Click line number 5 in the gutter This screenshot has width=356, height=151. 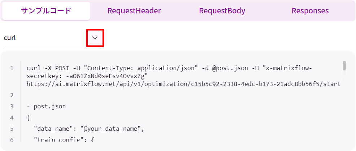12,129
